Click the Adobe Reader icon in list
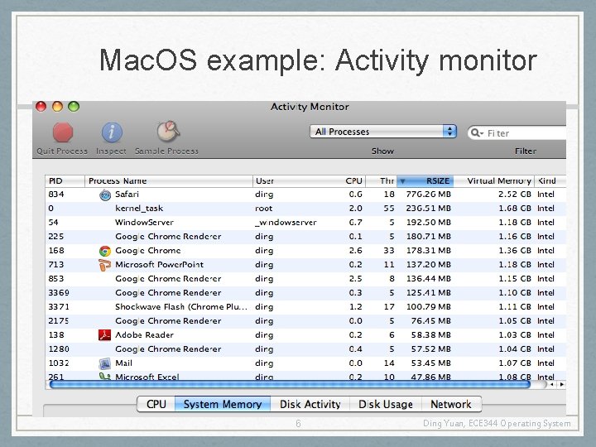Screen dimensions: 596x447 104,335
